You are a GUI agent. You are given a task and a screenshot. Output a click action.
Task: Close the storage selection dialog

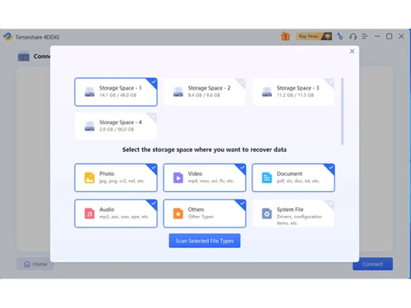pos(352,52)
